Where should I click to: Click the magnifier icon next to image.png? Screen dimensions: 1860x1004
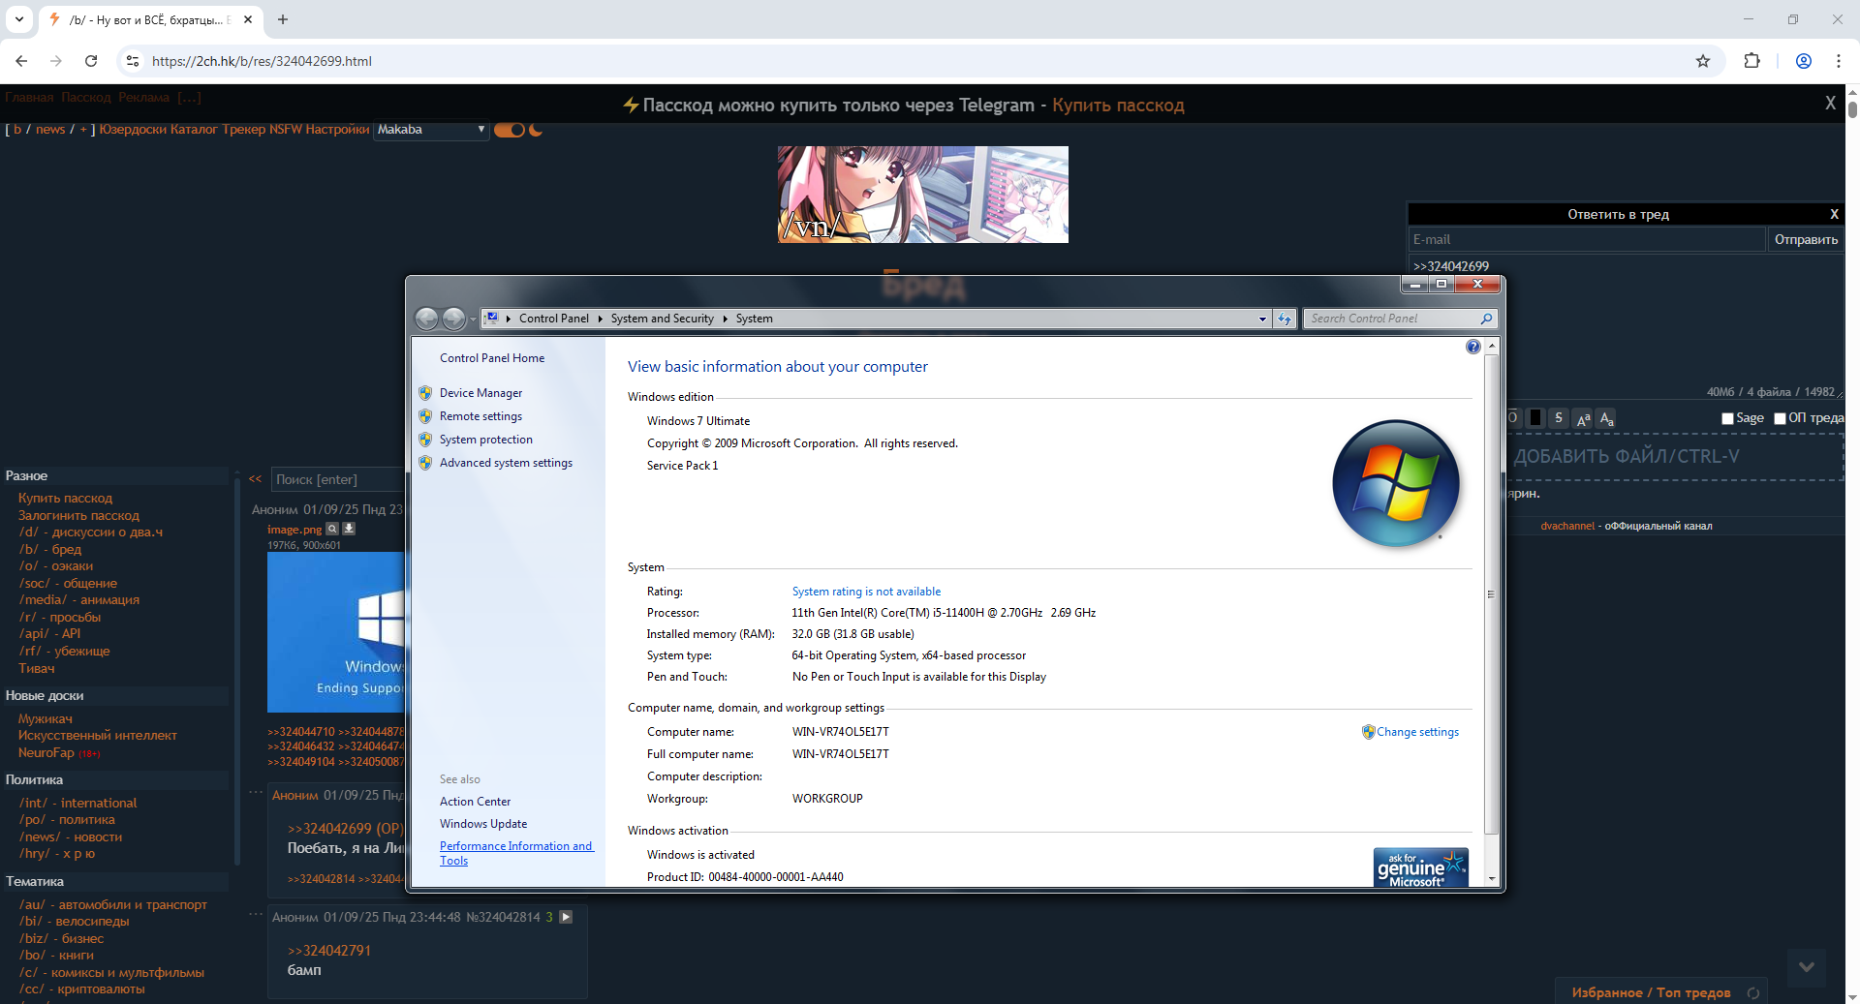332,530
